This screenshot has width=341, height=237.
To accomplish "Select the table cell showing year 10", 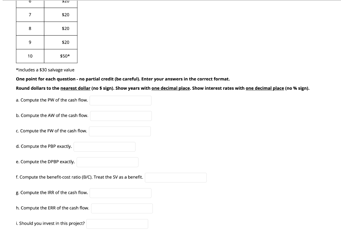I will [30, 56].
